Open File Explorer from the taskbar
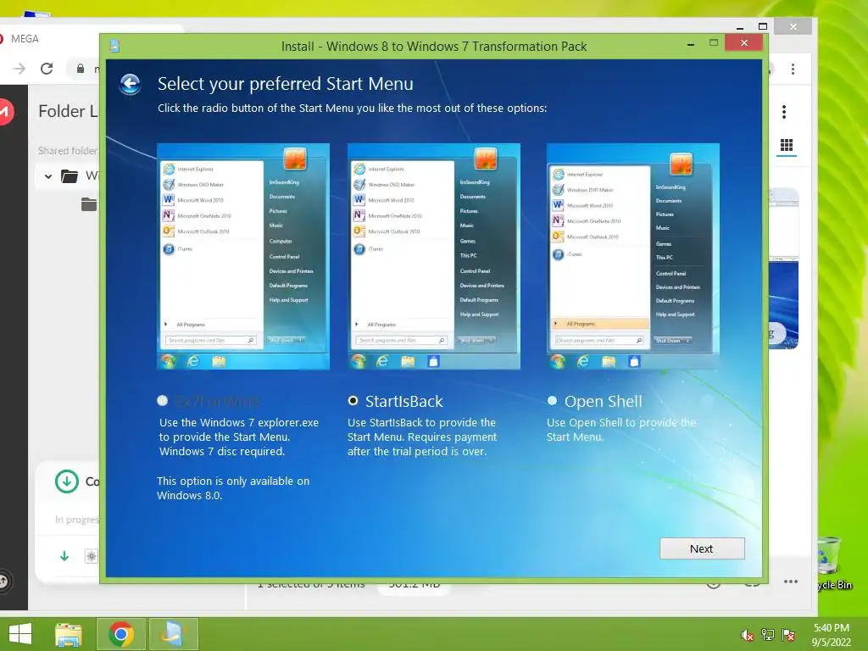Viewport: 868px width, 651px height. pyautogui.click(x=68, y=634)
